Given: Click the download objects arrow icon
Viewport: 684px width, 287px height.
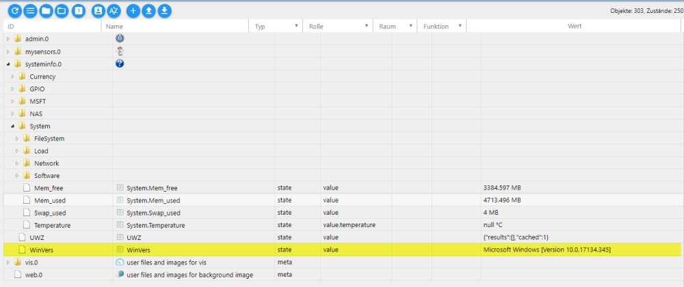Looking at the screenshot, I should (164, 11).
